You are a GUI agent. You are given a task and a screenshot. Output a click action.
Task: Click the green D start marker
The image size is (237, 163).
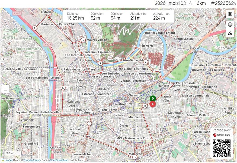(x=153, y=99)
